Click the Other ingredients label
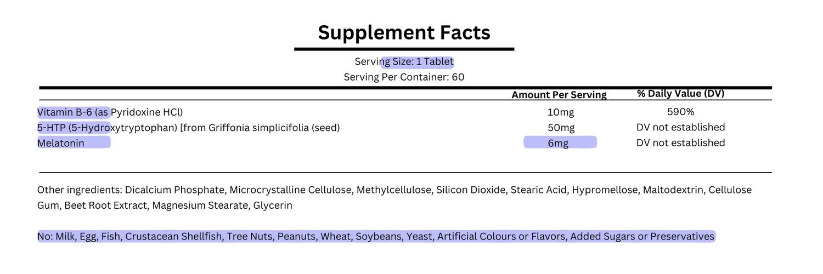This screenshot has height=274, width=823. pyautogui.click(x=79, y=190)
